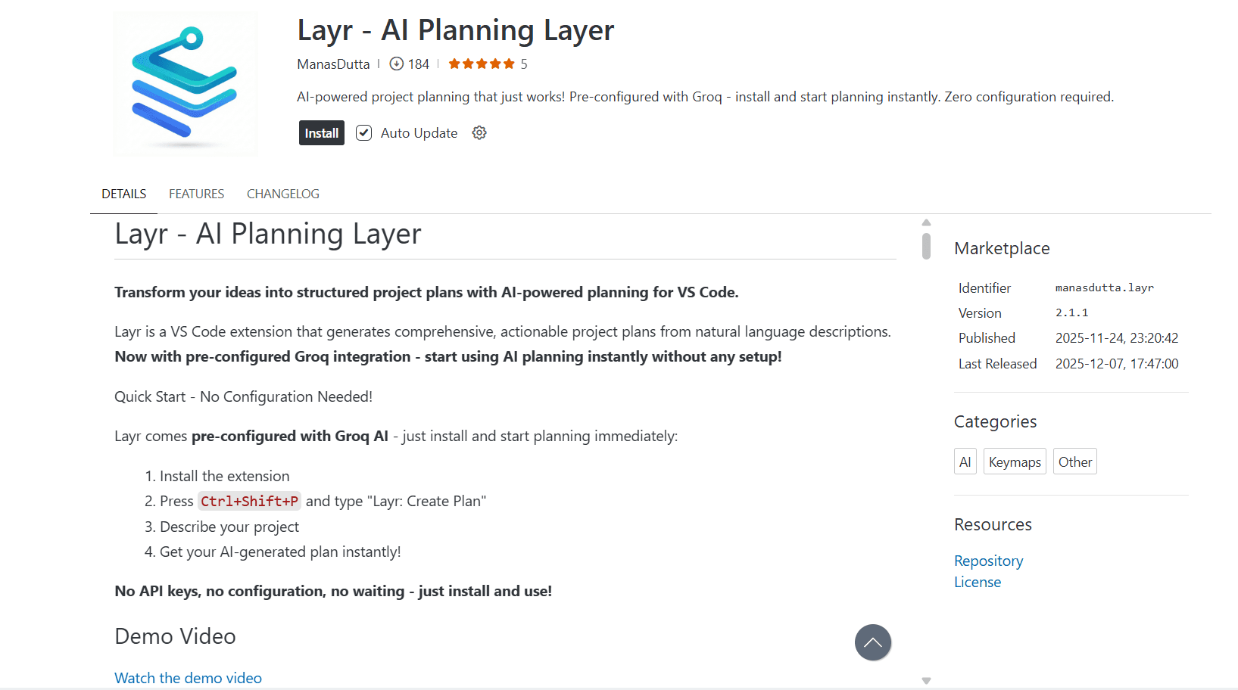The height and width of the screenshot is (690, 1238).
Task: Click the five-star rating icons
Action: pyautogui.click(x=481, y=64)
